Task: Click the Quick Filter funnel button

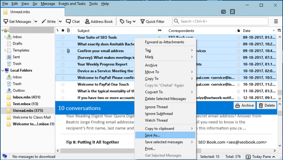Action: [152, 22]
